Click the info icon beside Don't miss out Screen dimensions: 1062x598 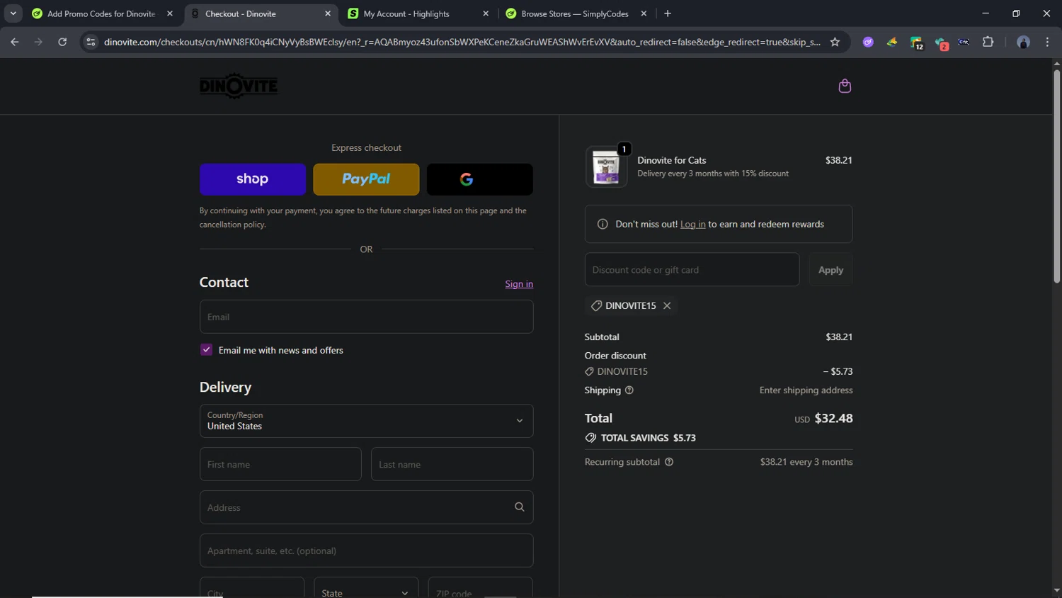pos(603,224)
